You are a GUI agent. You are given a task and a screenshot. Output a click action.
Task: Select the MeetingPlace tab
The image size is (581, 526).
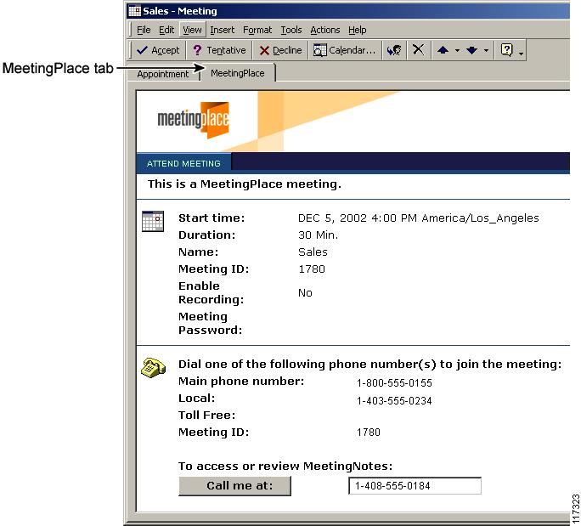[238, 73]
